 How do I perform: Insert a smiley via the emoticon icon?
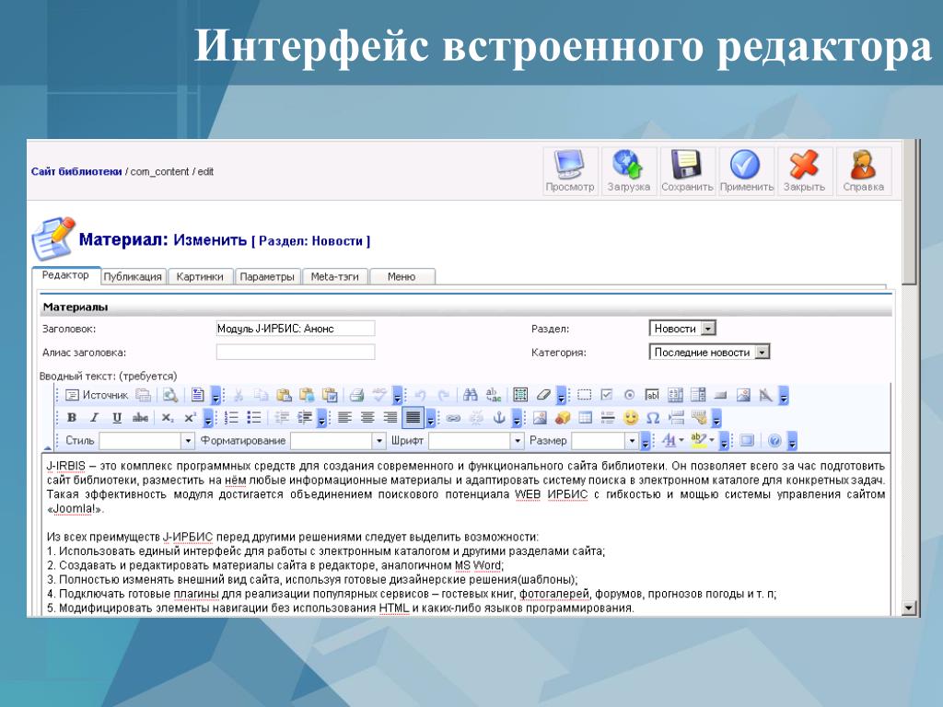(x=631, y=418)
